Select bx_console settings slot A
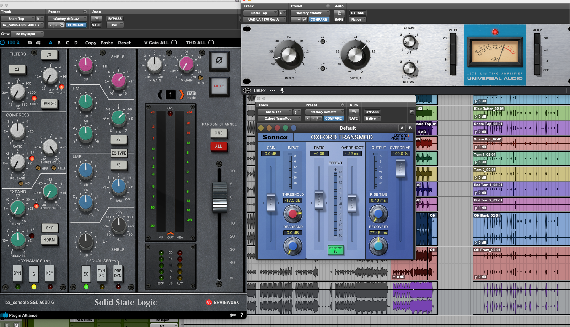 pos(50,43)
